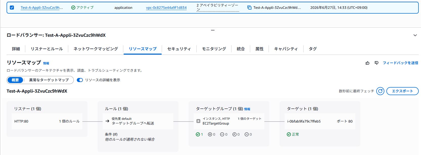Click the thumbs up feedback icon
Image resolution: width=421 pixels, height=155 pixels.
(367, 63)
